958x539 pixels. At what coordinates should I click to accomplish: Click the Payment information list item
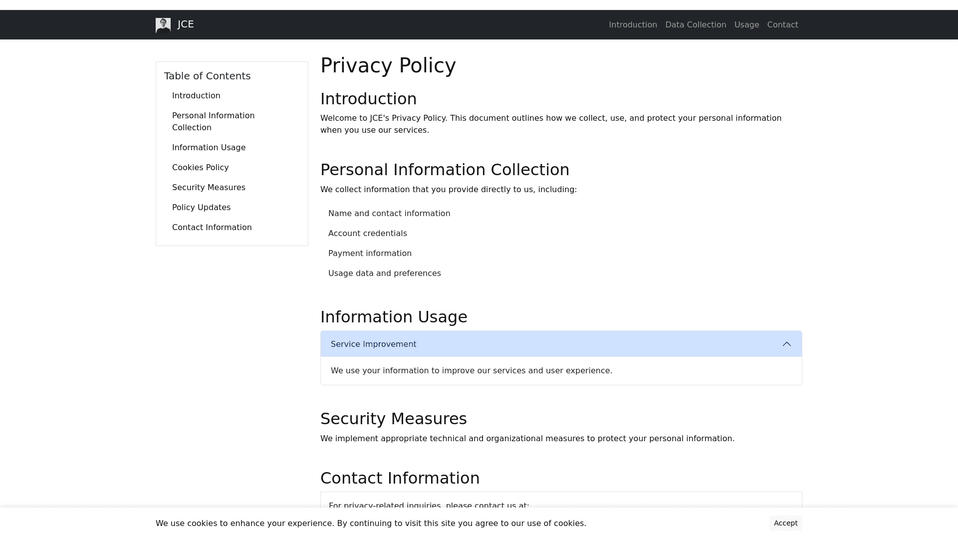click(x=370, y=254)
